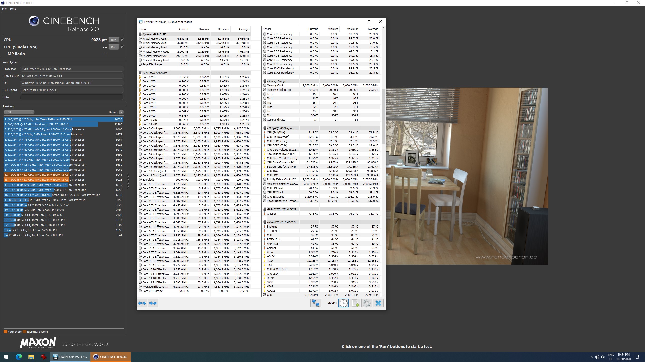
Task: Open red bug app on taskbar
Action: (44, 357)
